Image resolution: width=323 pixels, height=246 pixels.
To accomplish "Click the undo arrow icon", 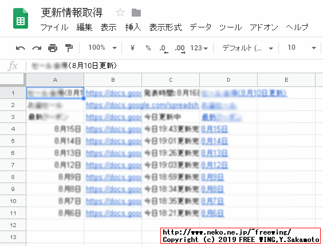I will tap(21, 48).
